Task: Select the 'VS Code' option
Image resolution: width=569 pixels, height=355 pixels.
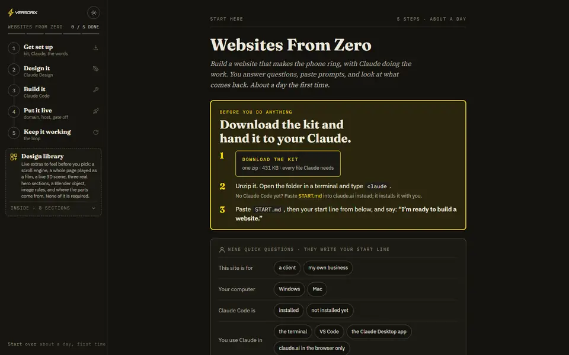Action: click(329, 331)
